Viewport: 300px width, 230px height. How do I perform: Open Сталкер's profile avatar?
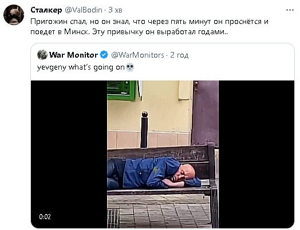pyautogui.click(x=14, y=15)
